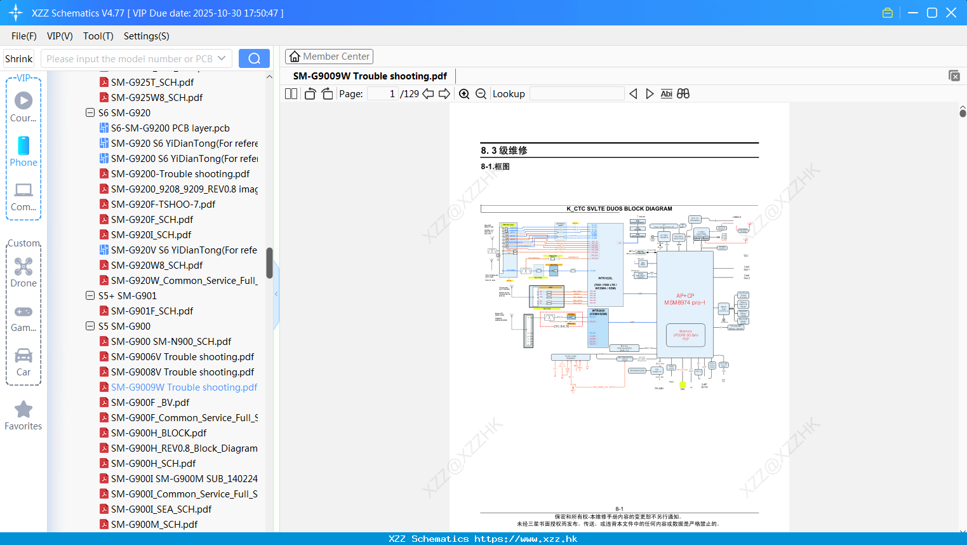967x545 pixels.
Task: Click the binoculars search icon
Action: [683, 93]
